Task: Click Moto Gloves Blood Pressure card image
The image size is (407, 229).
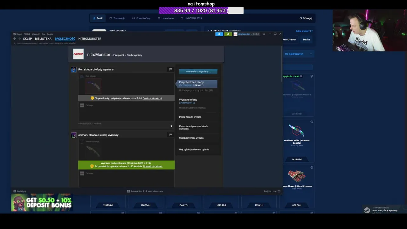Action: 297,177
